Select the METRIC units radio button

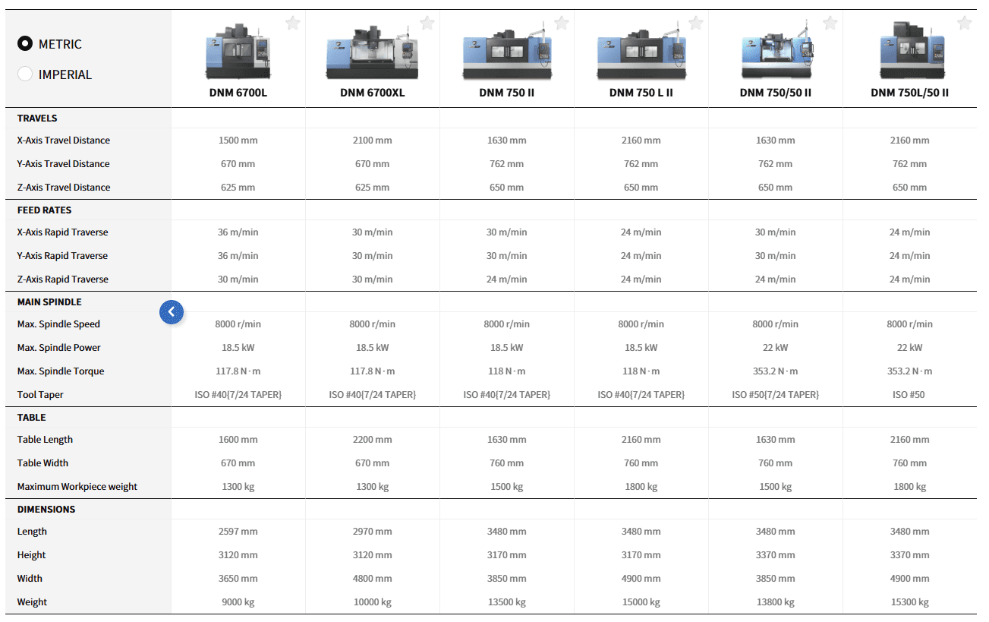coord(25,44)
